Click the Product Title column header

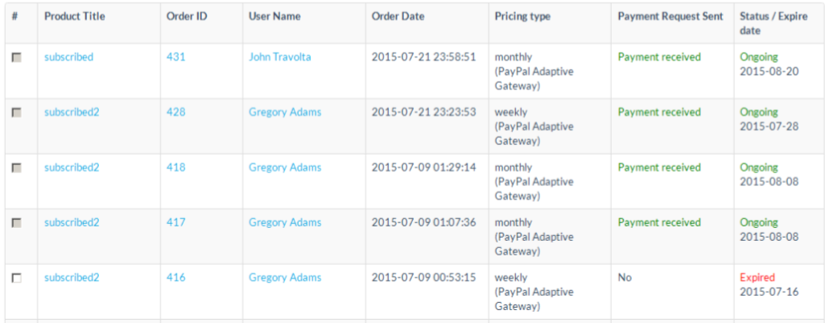[x=74, y=17]
